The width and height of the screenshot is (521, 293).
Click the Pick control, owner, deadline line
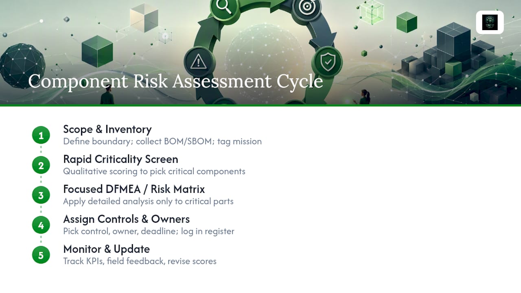[x=149, y=231]
